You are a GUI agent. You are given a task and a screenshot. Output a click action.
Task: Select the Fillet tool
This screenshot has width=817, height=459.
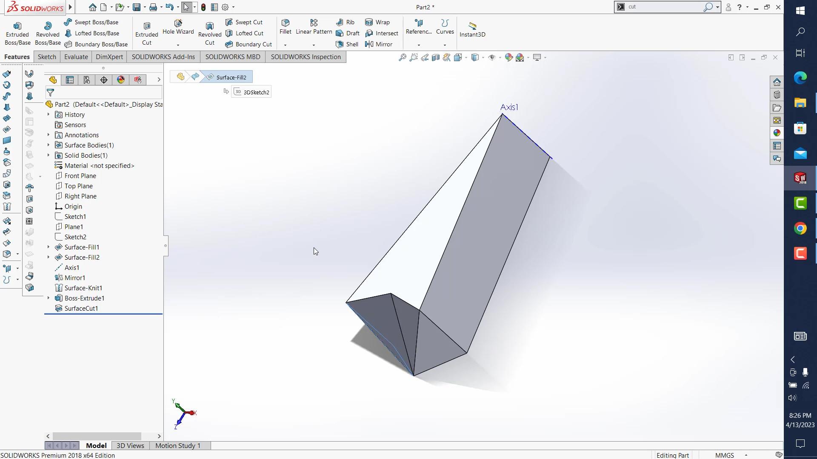[286, 27]
